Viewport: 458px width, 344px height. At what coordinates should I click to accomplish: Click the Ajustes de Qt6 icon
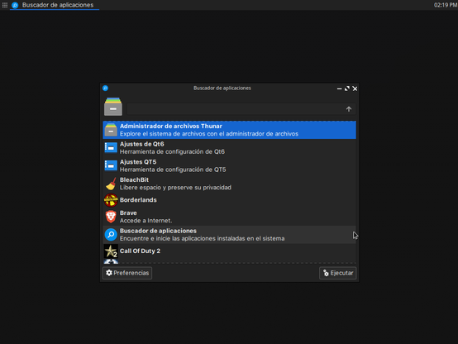[x=111, y=147]
